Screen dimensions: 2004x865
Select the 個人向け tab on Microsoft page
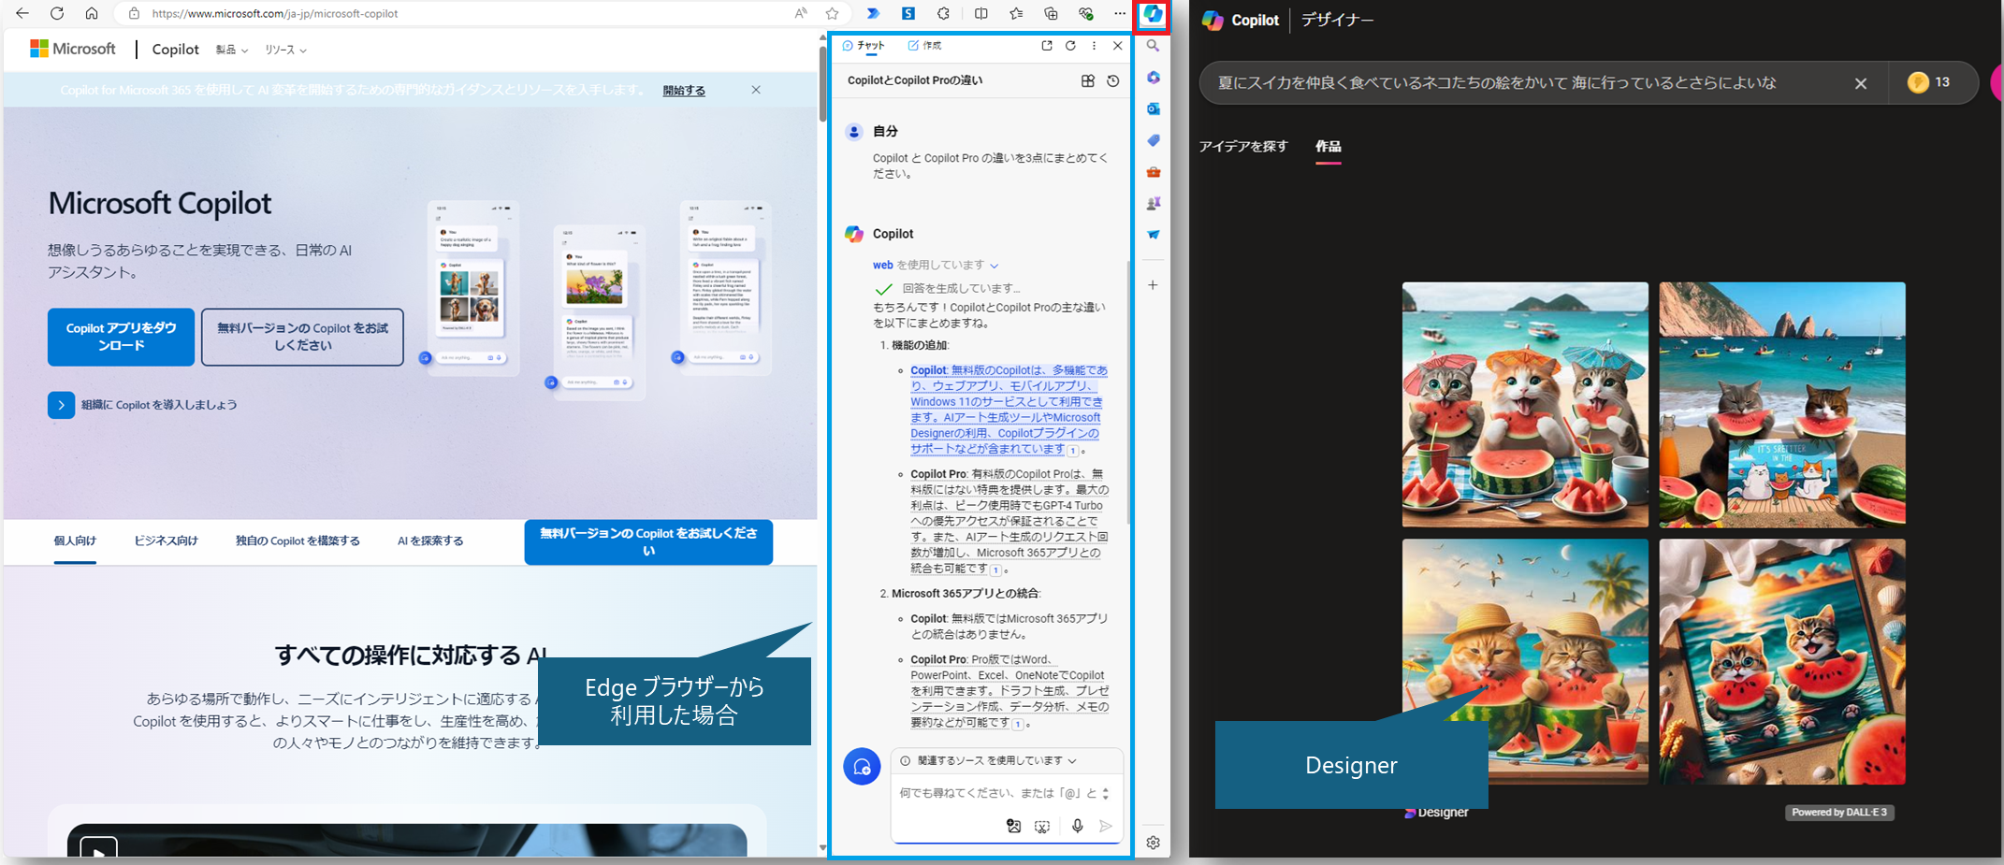pos(75,541)
